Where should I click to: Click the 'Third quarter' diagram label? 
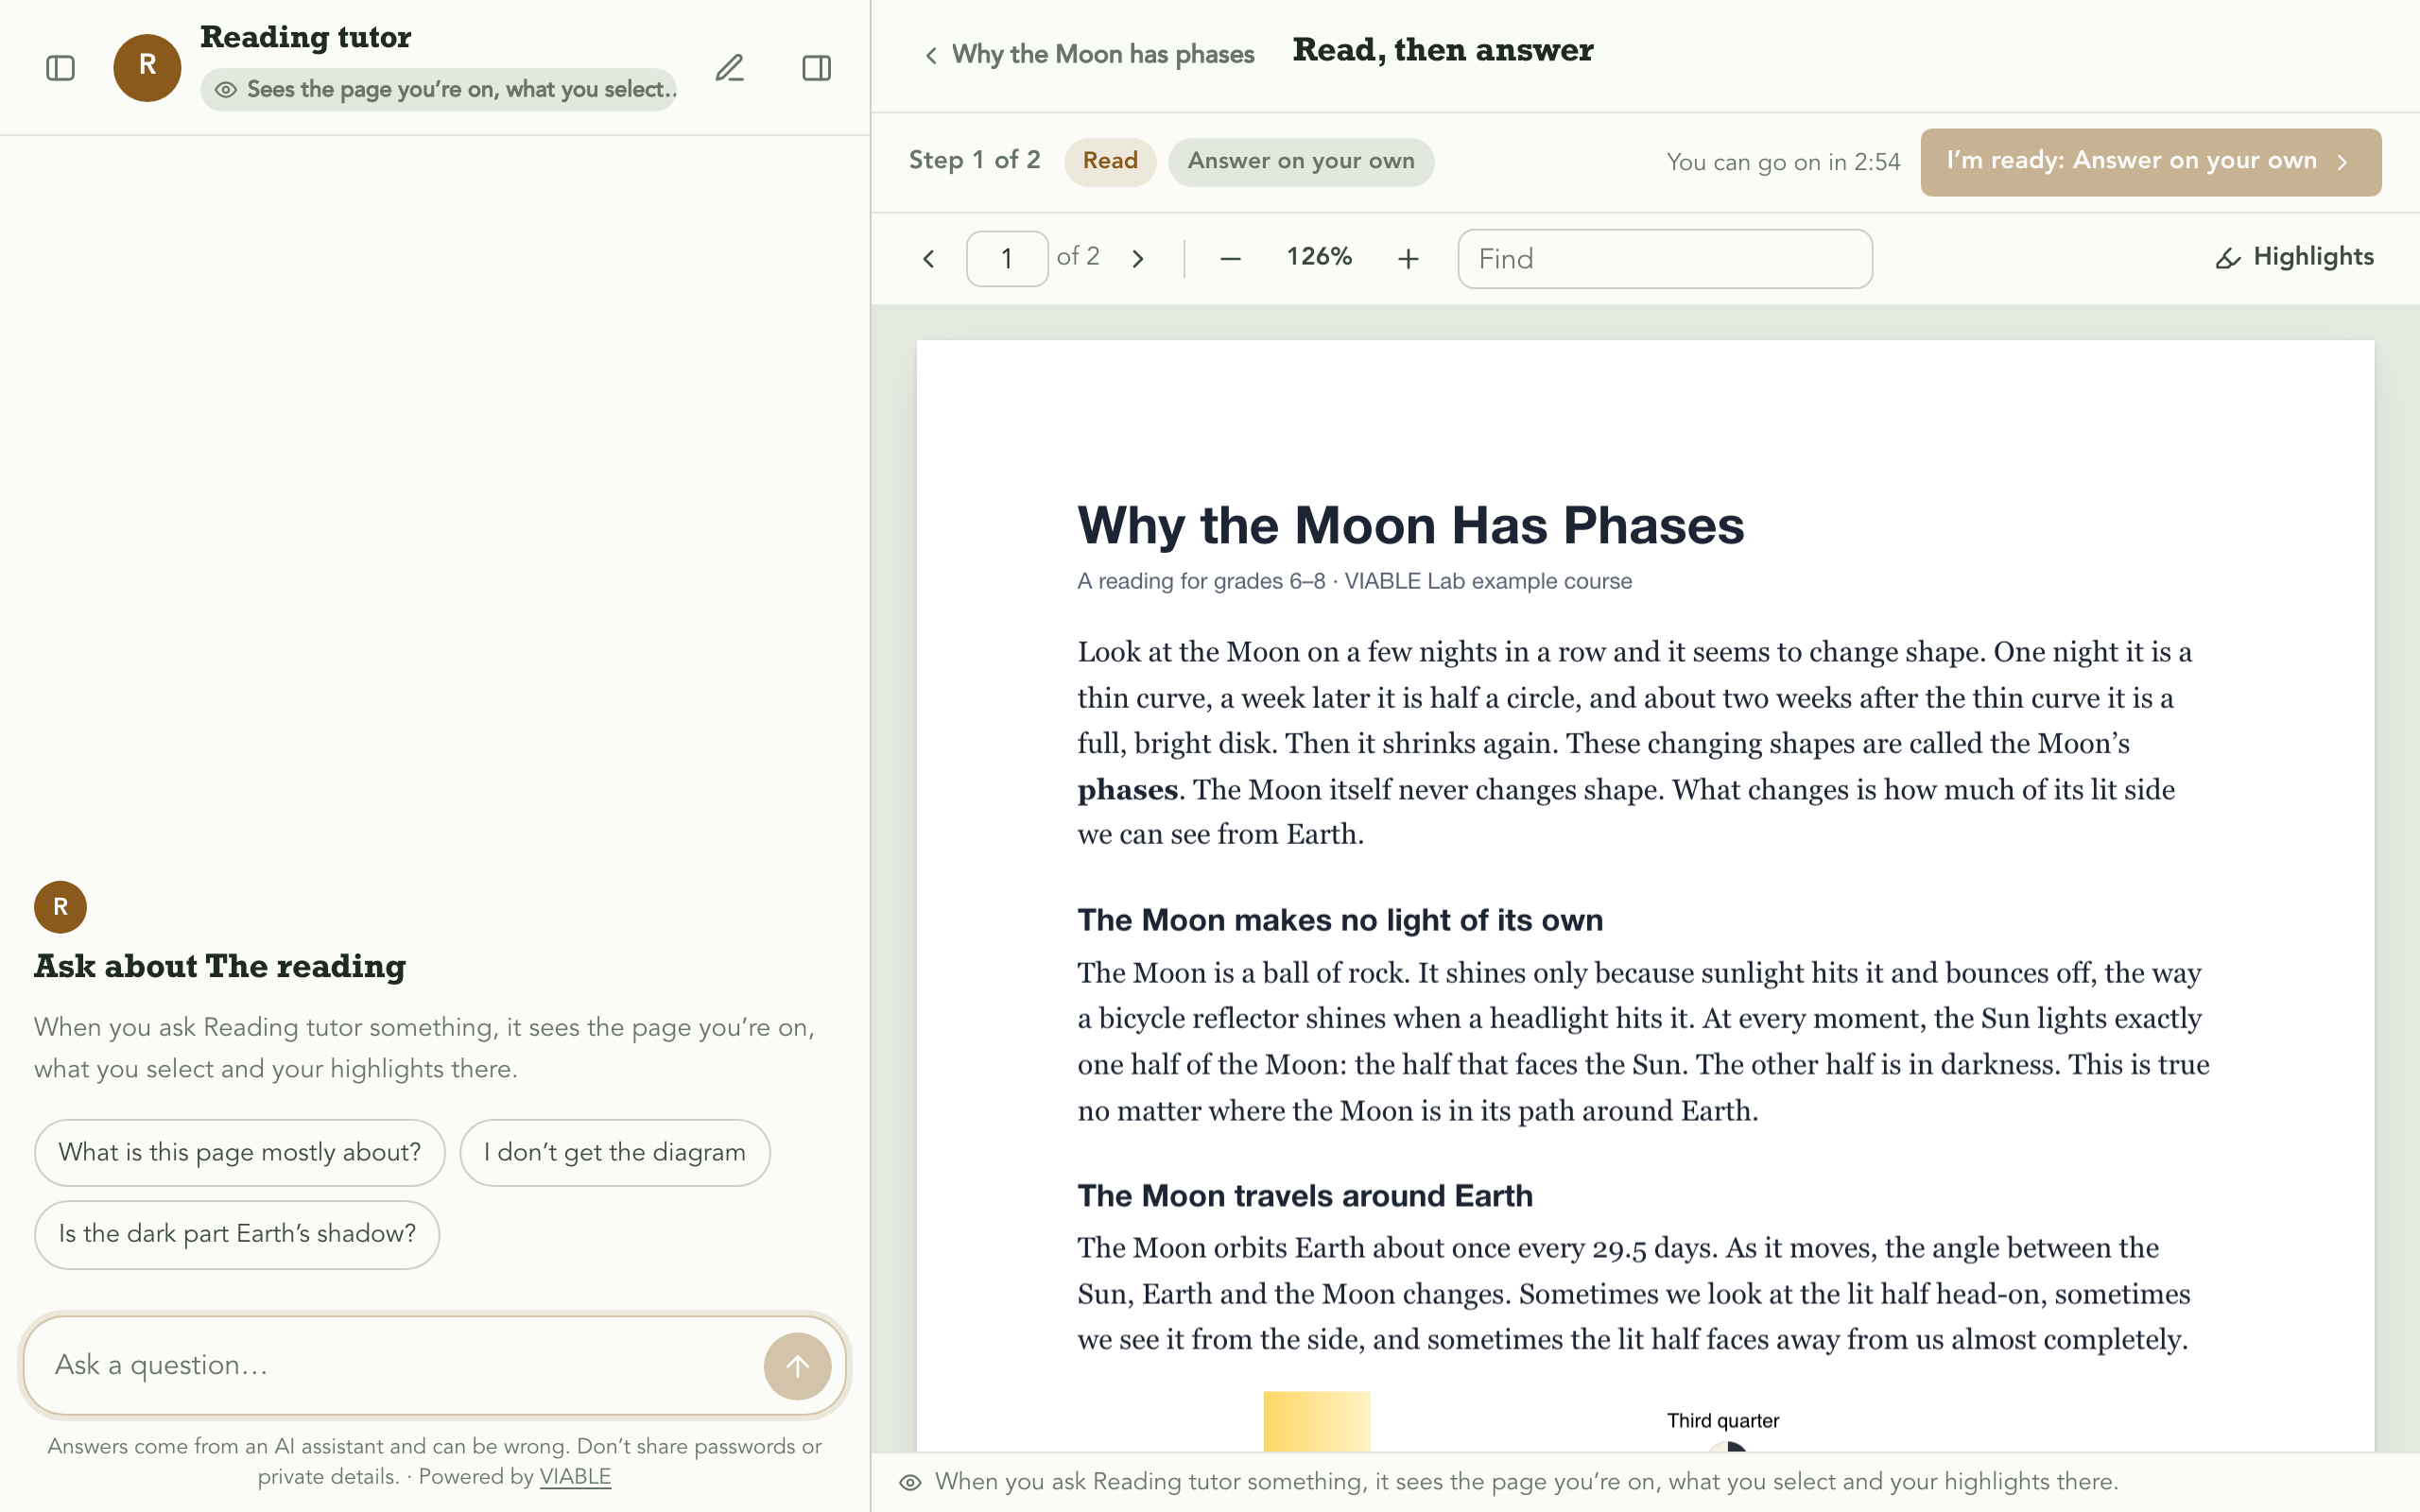[x=1722, y=1421]
